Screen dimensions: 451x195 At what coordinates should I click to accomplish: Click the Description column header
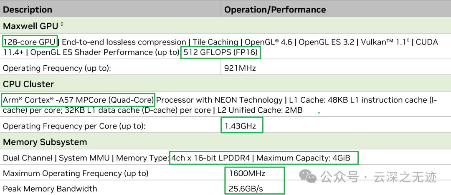(28, 10)
